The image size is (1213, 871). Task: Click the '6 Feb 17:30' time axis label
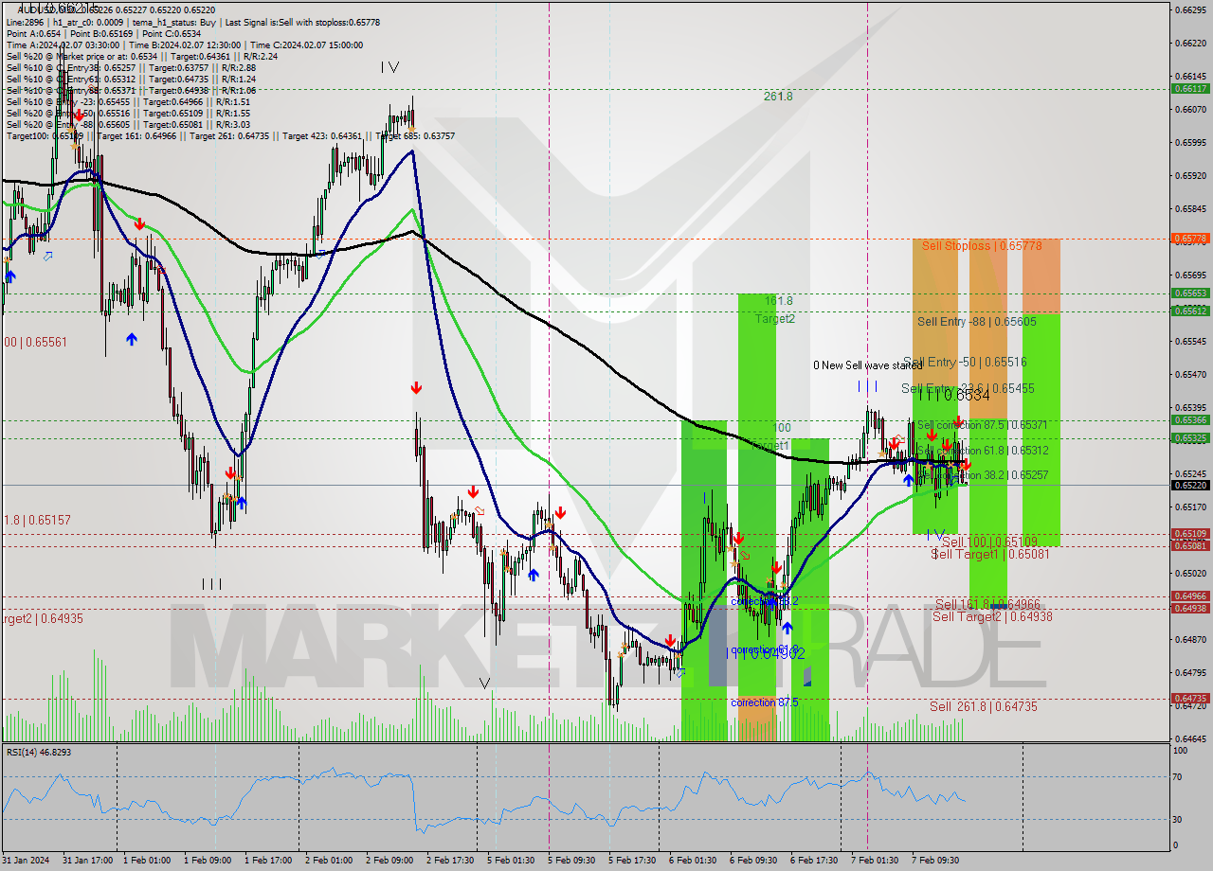click(814, 861)
